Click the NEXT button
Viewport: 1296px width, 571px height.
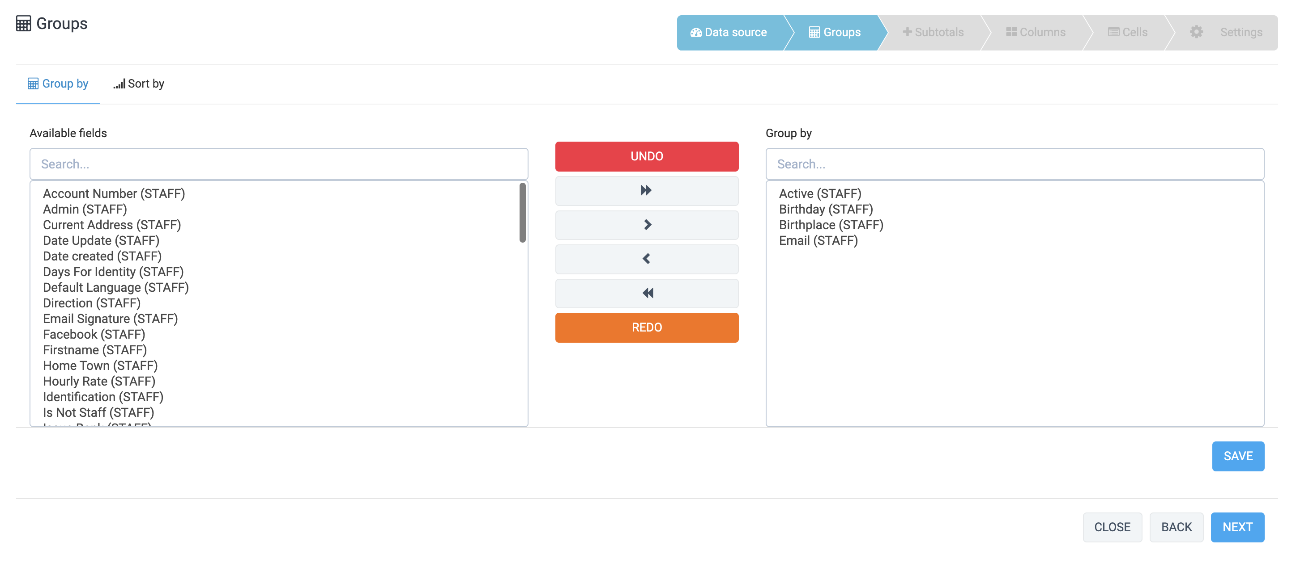coord(1237,527)
